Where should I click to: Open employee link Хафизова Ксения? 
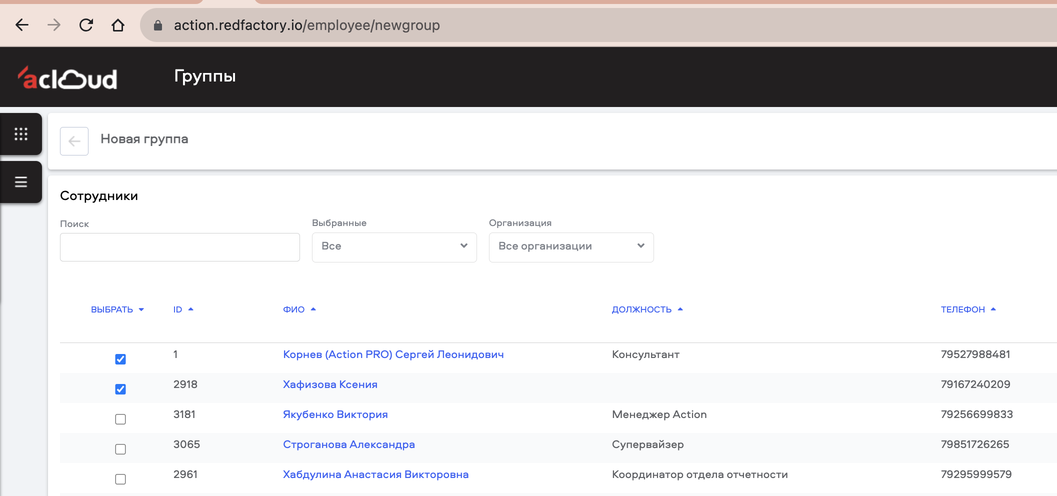[x=330, y=384]
